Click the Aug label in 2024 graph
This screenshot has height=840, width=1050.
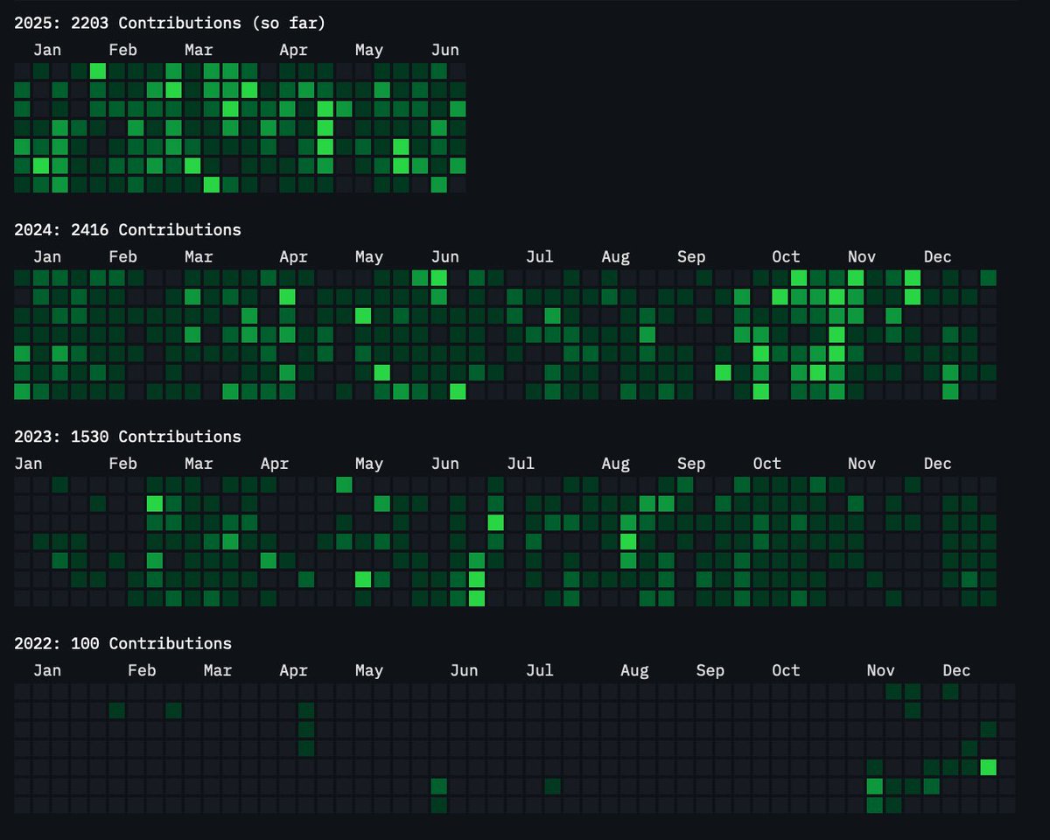click(x=615, y=256)
